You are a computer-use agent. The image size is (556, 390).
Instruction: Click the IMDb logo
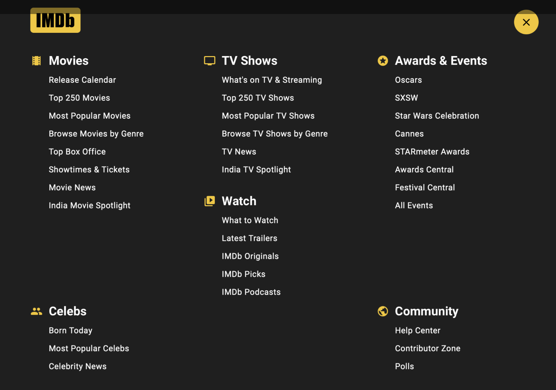[55, 20]
